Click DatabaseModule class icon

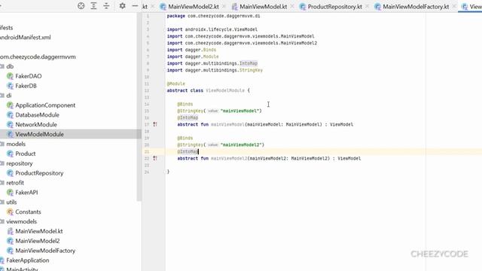[x=10, y=115]
